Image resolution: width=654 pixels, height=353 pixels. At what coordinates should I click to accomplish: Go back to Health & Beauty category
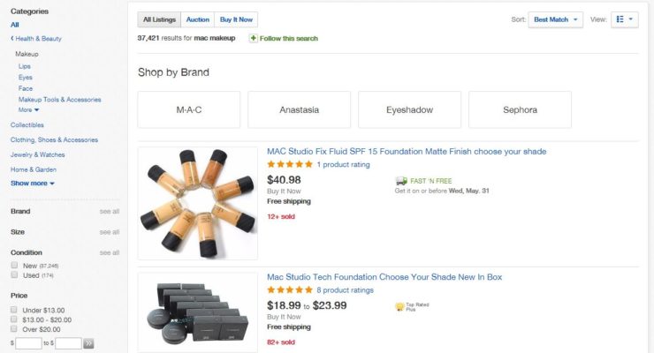[36, 39]
